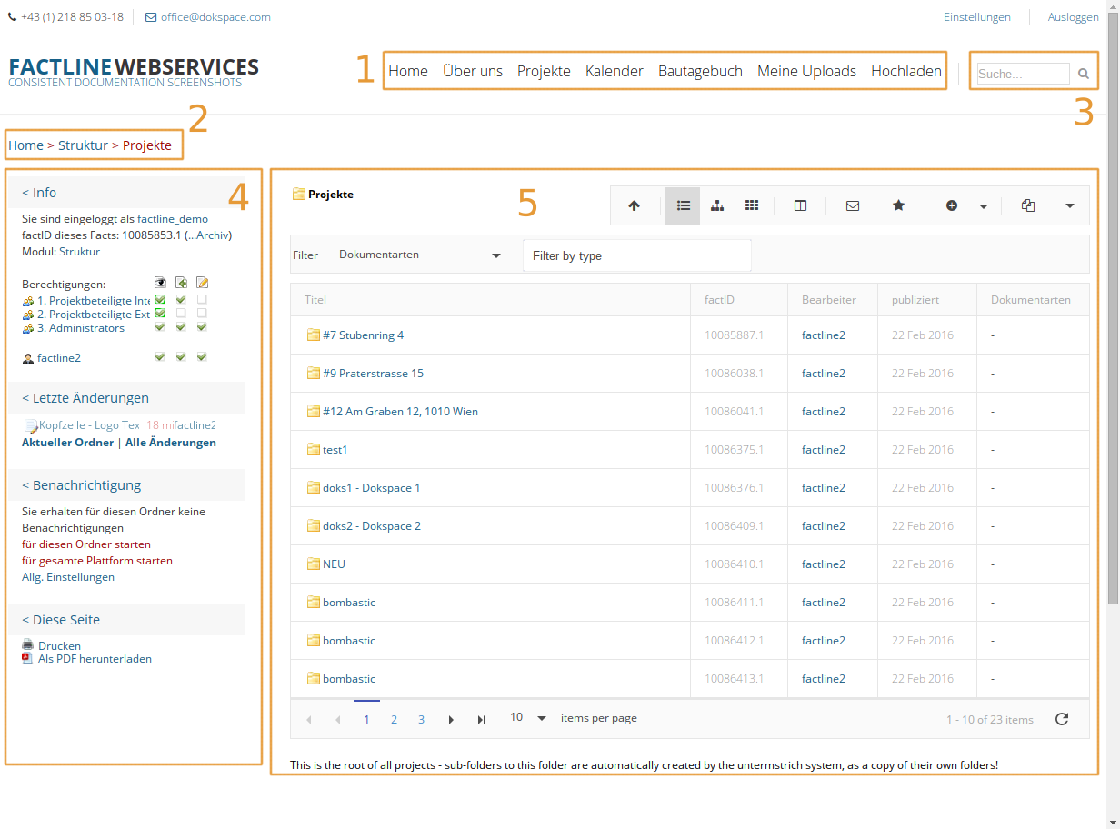This screenshot has width=1120, height=829.
Task: Enable read-back permission for Projektbeteiligte Externe
Action: [x=180, y=313]
